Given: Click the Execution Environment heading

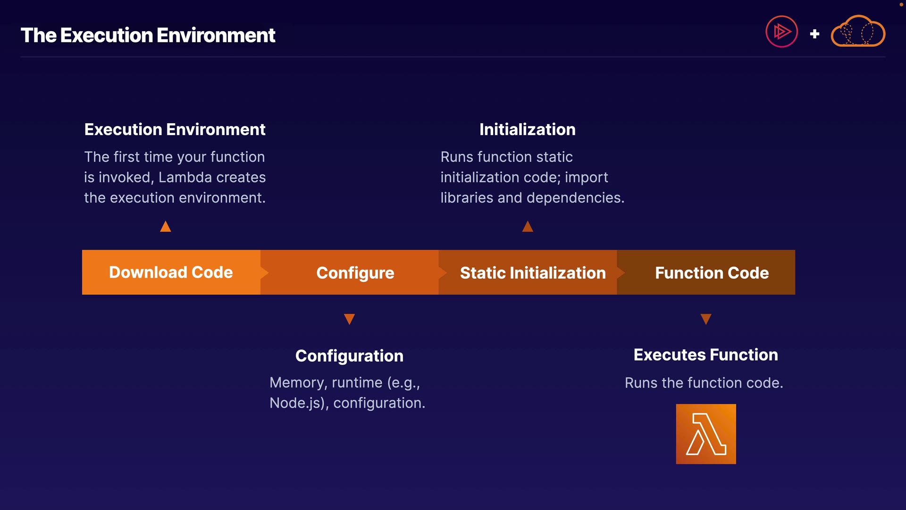Looking at the screenshot, I should [x=175, y=129].
